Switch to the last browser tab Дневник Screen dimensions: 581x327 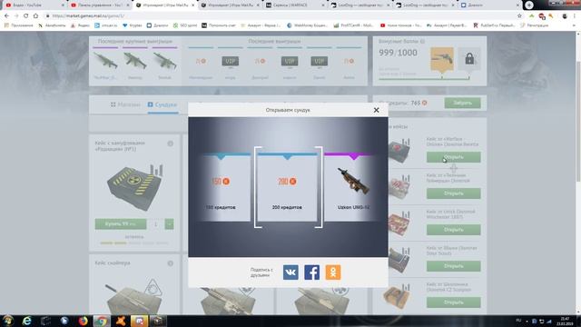[489, 5]
